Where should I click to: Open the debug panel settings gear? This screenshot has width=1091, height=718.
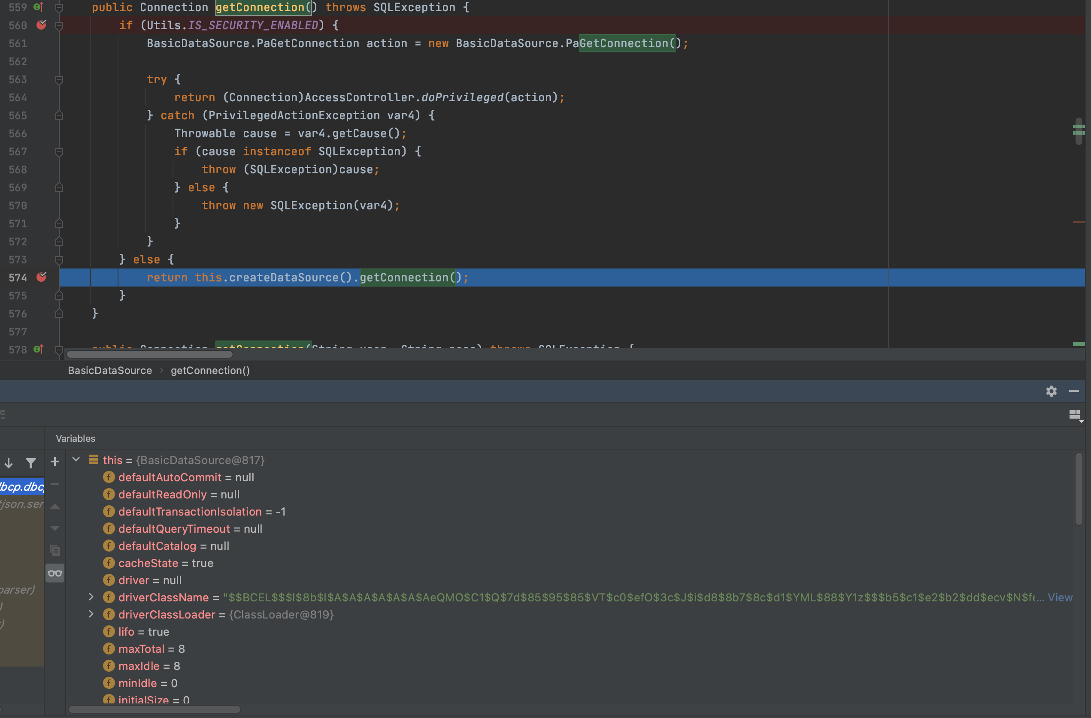[1051, 391]
